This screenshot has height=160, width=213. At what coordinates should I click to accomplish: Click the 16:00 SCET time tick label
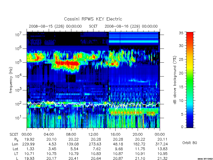(x=115, y=134)
